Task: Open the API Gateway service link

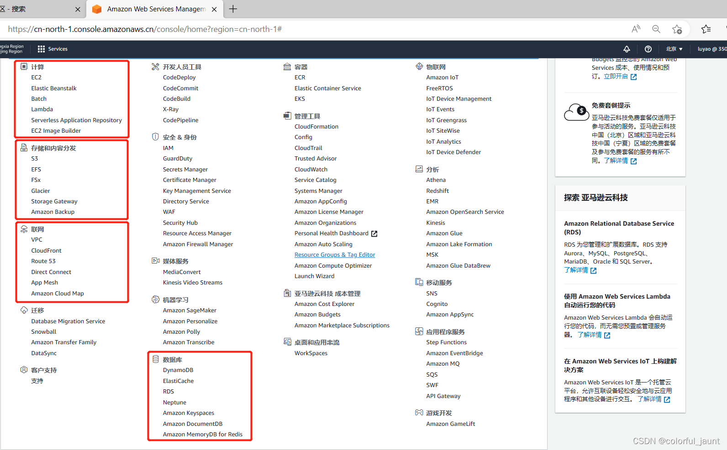Action: [x=443, y=396]
